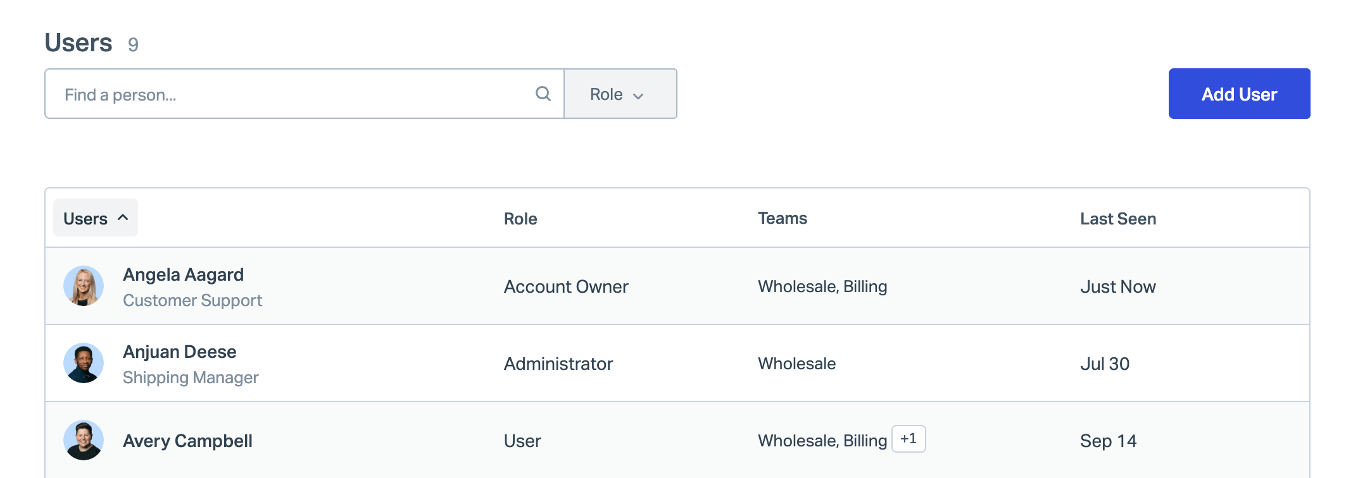Click the Role column header
This screenshot has width=1346, height=478.
520,219
